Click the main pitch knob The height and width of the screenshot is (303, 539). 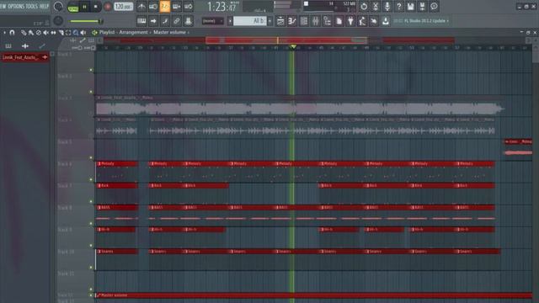point(58,21)
